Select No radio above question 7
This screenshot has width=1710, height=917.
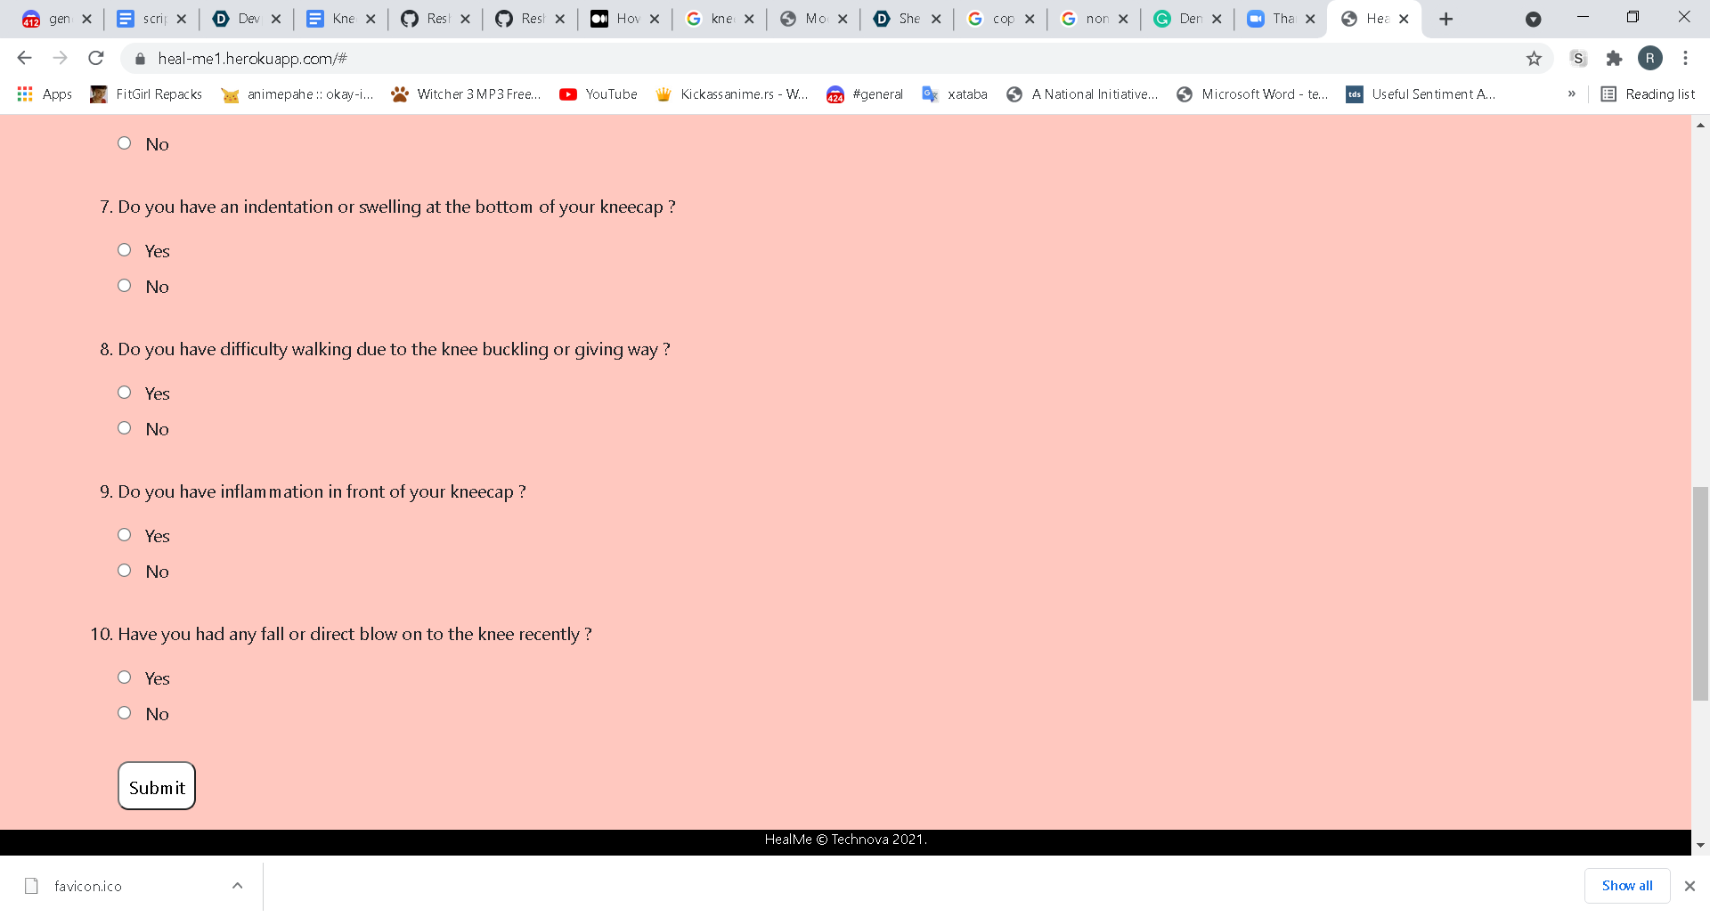pyautogui.click(x=125, y=143)
